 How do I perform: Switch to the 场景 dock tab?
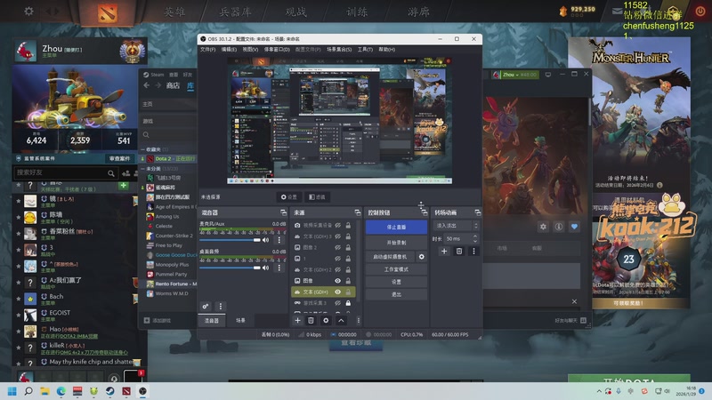click(x=240, y=321)
